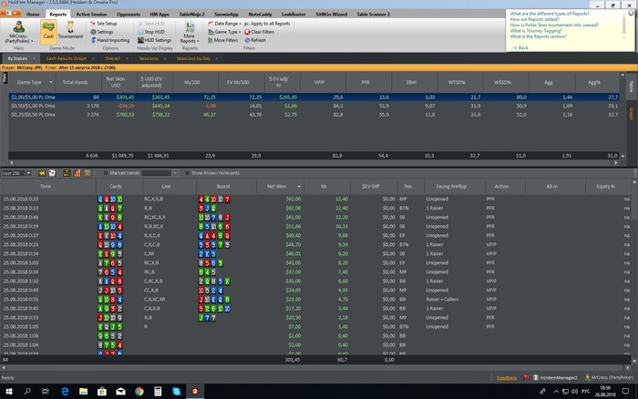
Task: Select hand played at 25.08.2018 0:46
Action: pos(314,217)
